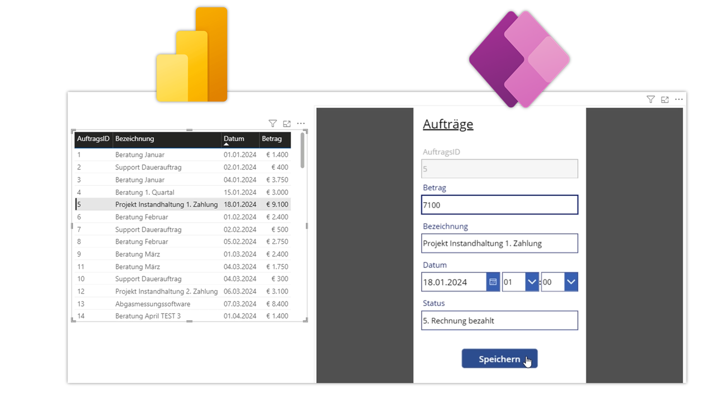The image size is (714, 402).
Task: Select the 'Abgasmessungssoftware' table cell
Action: click(x=153, y=304)
